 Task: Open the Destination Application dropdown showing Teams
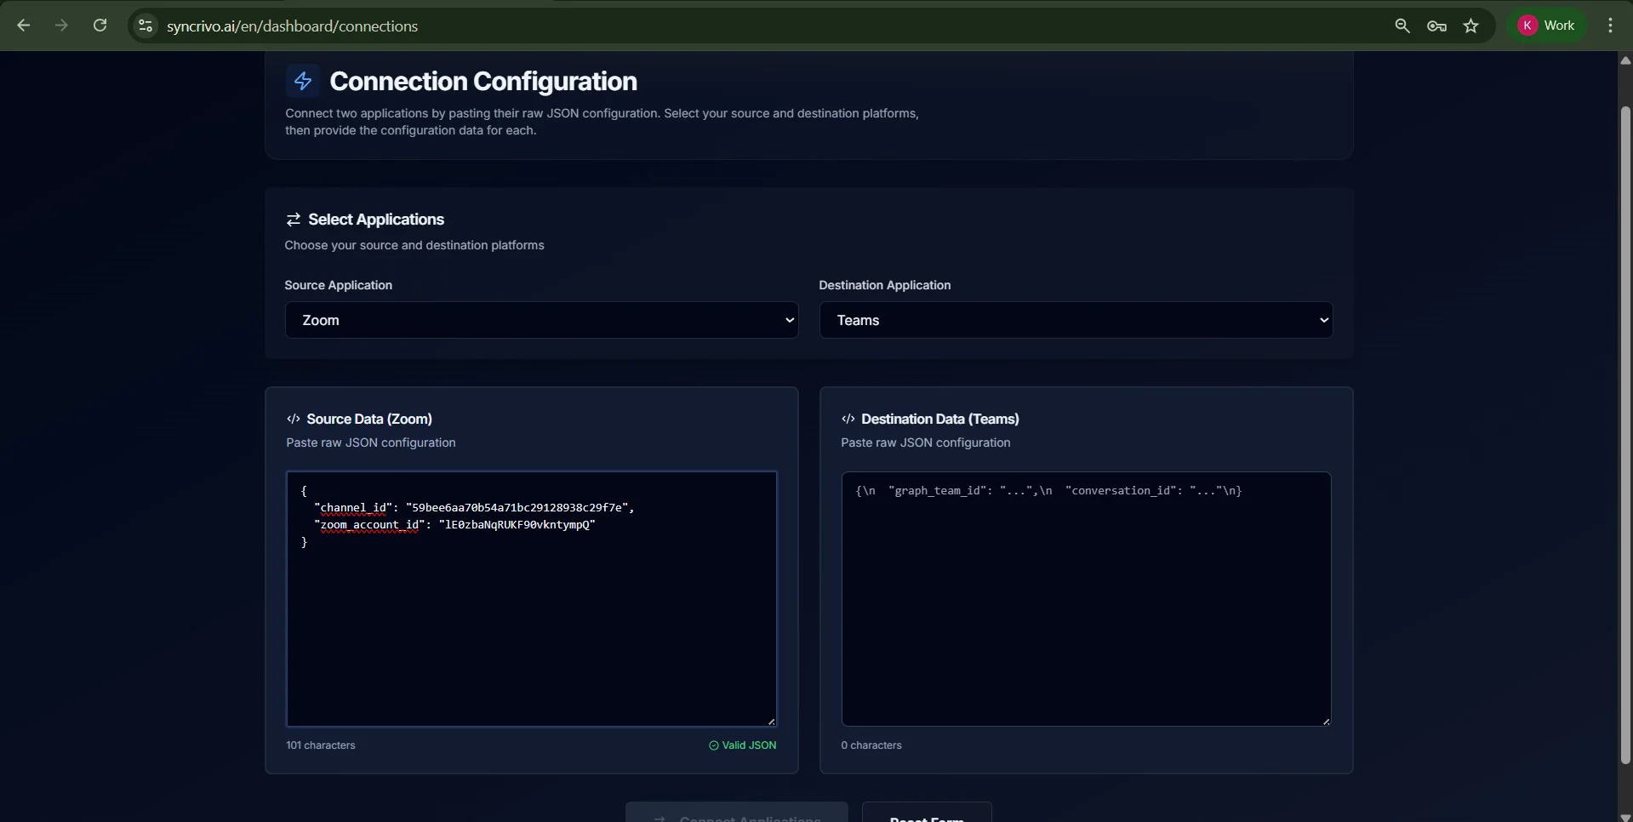tap(1076, 320)
